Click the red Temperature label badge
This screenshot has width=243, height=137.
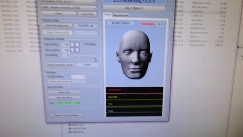[148, 24]
